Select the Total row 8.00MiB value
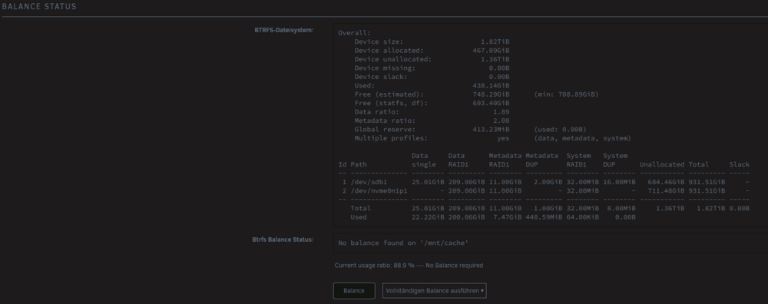 (621, 209)
